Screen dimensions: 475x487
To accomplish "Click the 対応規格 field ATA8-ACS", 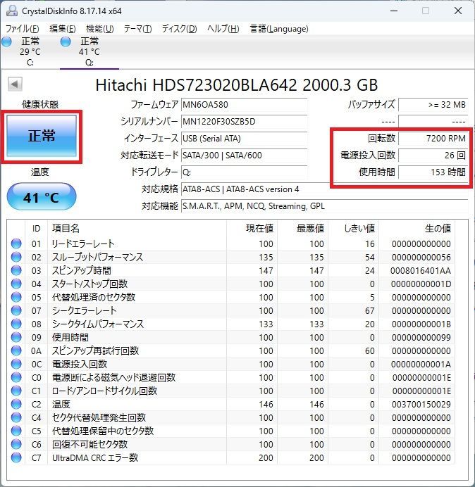I will click(x=324, y=189).
